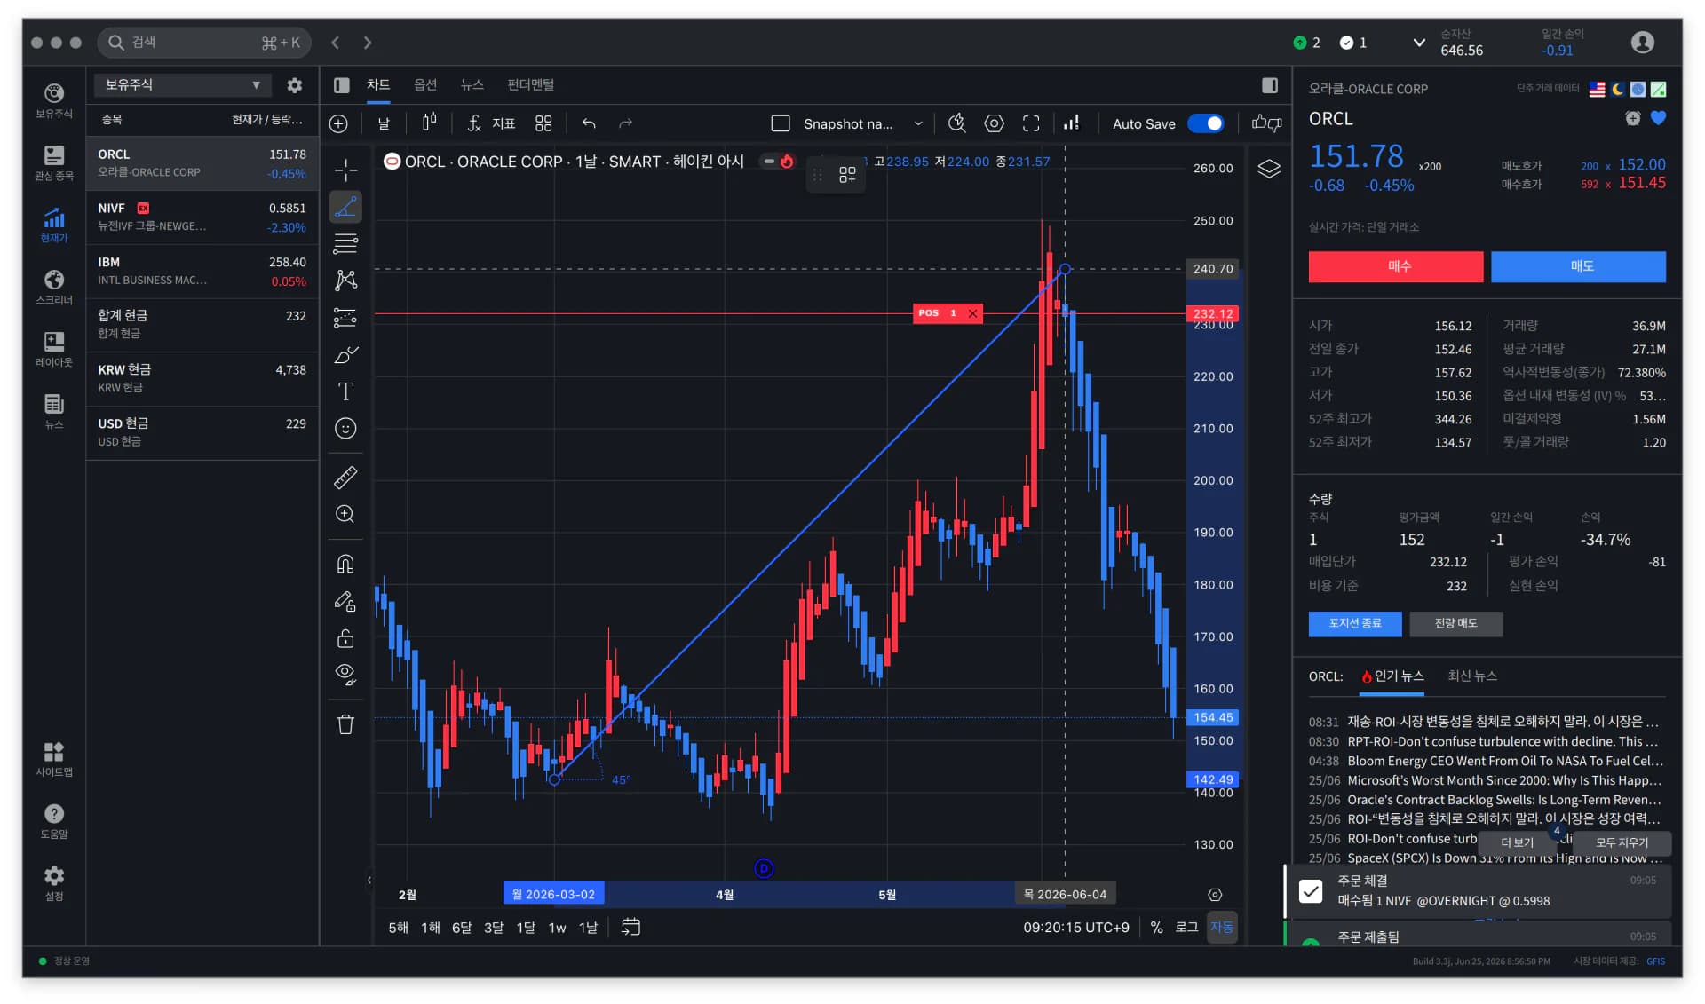Go to the 스크리너 sidebar section
1705x1004 pixels.
(x=54, y=287)
